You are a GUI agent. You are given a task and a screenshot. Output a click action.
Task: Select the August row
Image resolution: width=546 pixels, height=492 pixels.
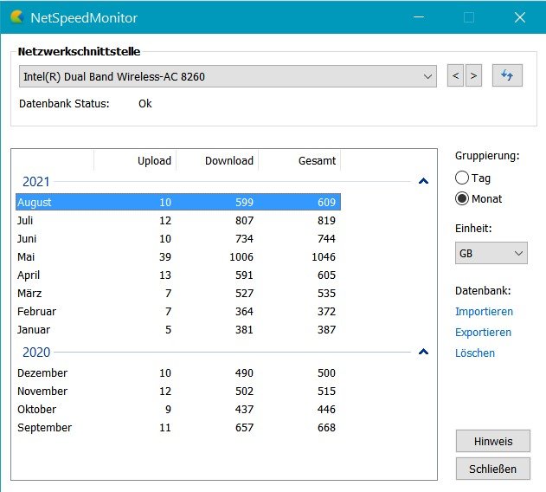pyautogui.click(x=178, y=202)
